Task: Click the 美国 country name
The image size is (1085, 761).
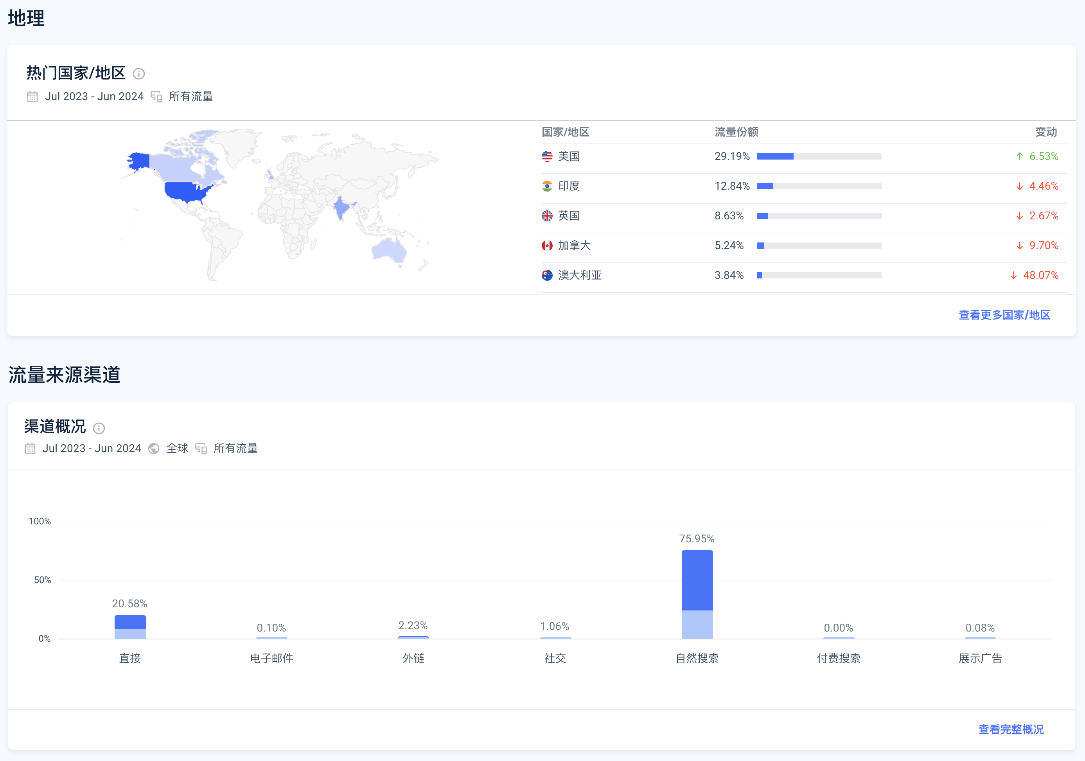Action: coord(568,156)
